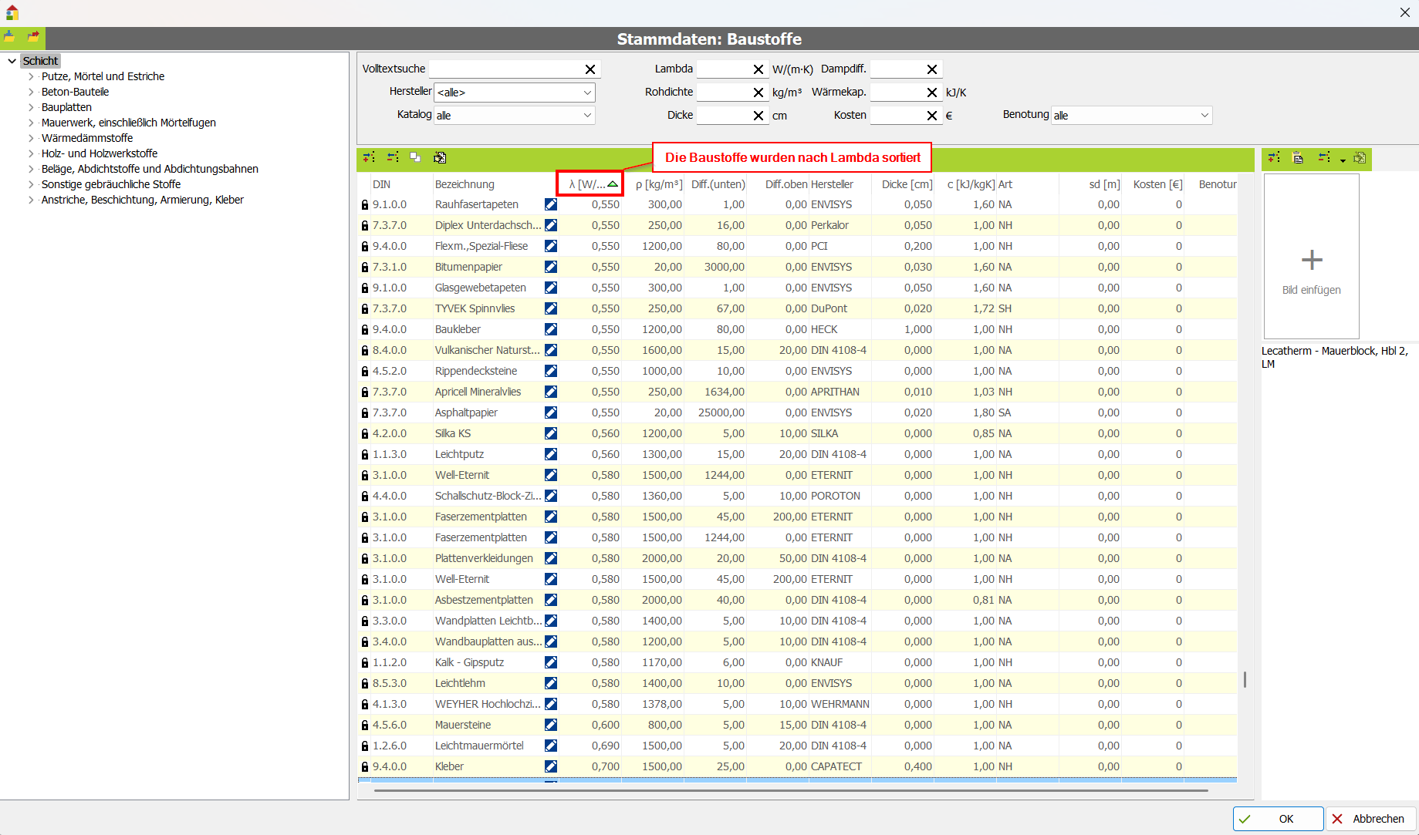The width and height of the screenshot is (1419, 835).
Task: Select Beton-Bauteile in the category tree
Action: point(75,92)
